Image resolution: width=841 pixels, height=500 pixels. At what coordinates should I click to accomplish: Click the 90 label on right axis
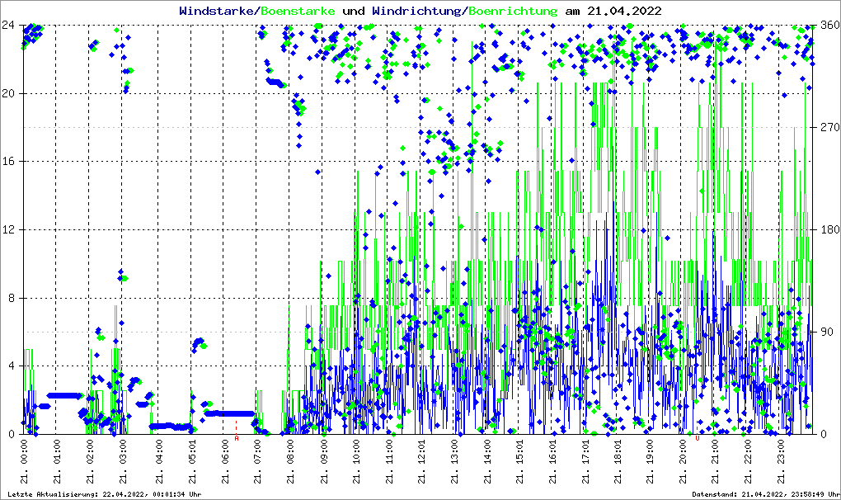tap(824, 333)
